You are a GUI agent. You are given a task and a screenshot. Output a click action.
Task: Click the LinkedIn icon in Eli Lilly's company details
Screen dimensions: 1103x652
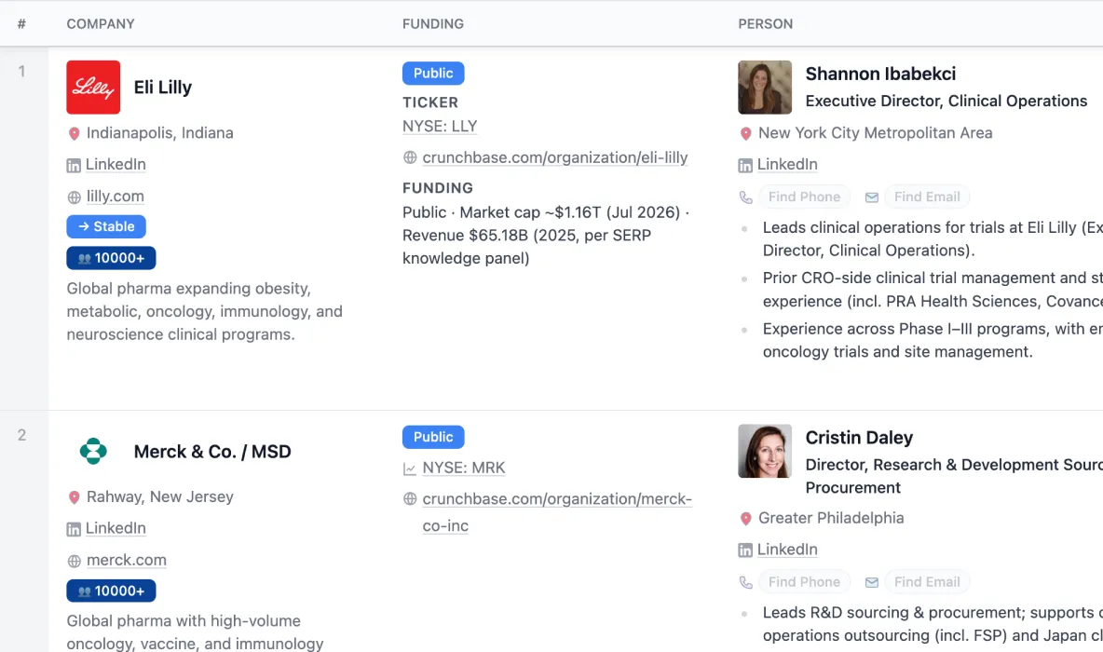point(74,166)
